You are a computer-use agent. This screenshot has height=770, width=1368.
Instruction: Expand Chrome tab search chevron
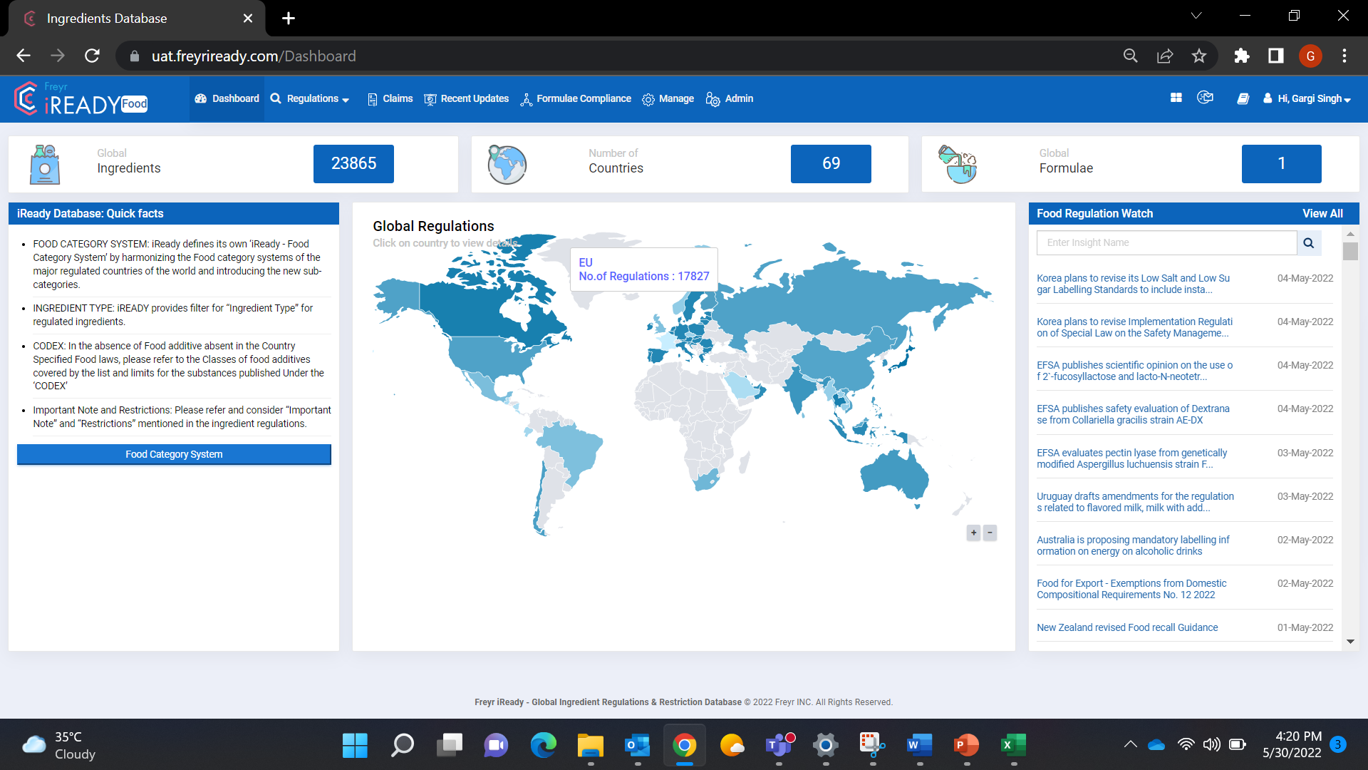click(1196, 16)
